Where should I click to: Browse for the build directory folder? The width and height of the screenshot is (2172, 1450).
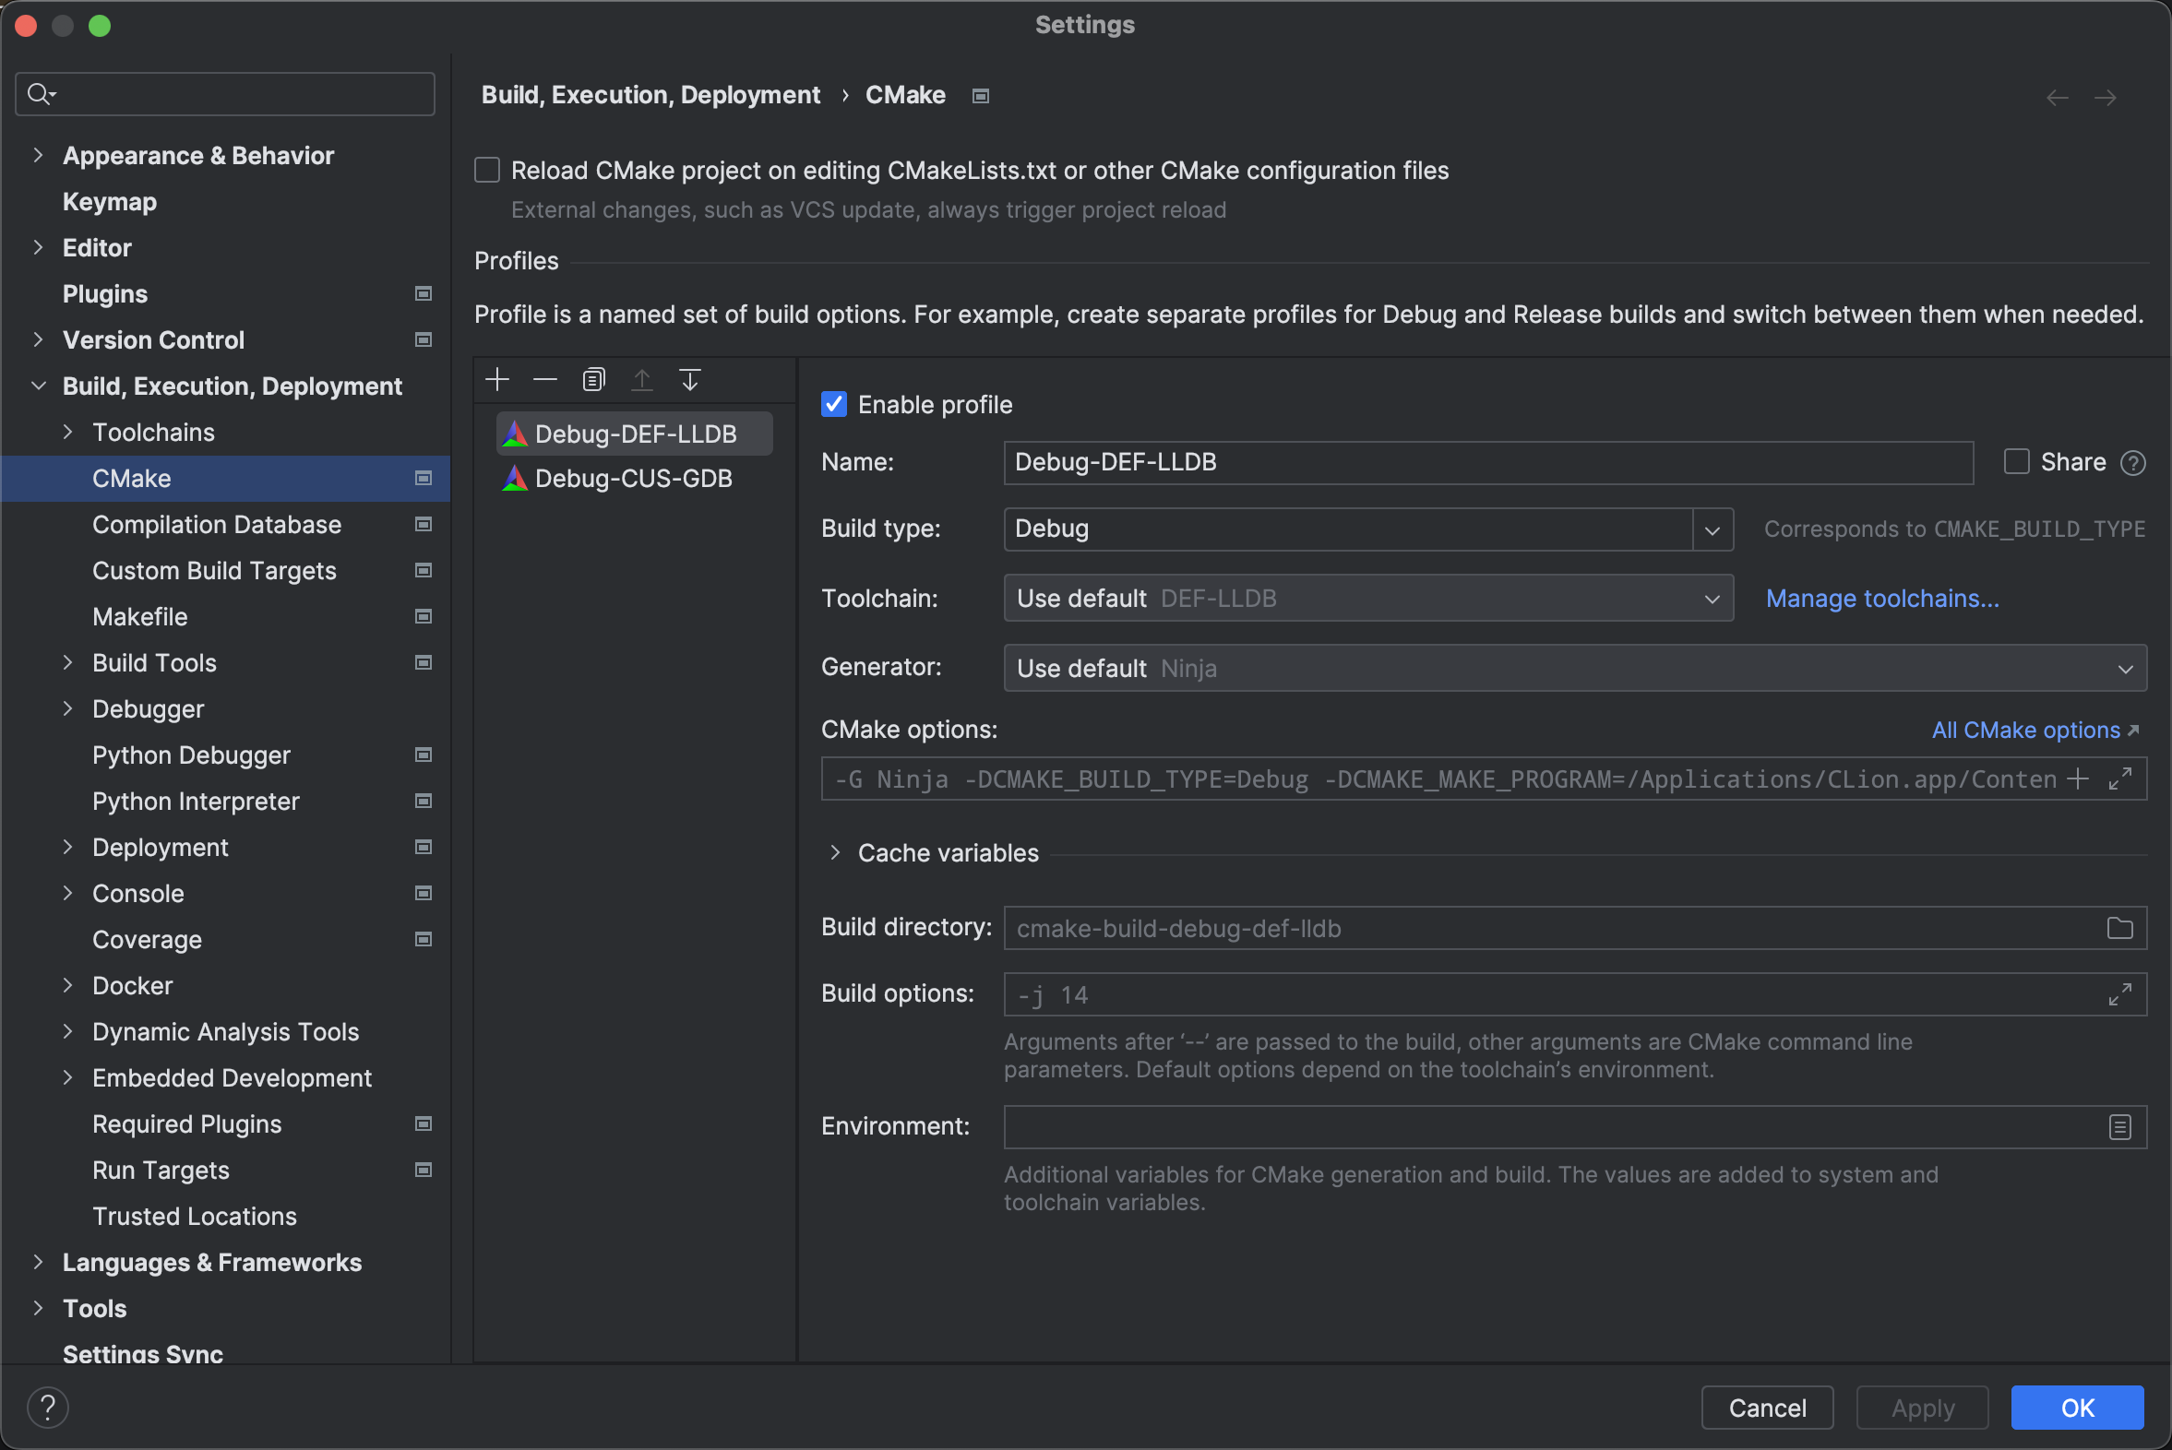click(2119, 928)
